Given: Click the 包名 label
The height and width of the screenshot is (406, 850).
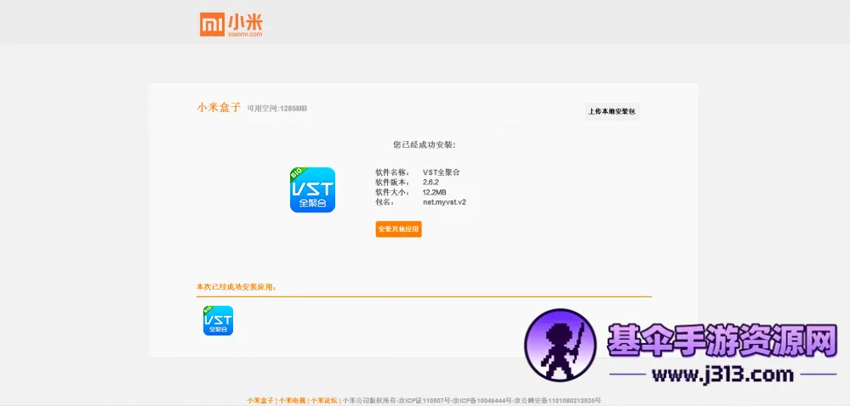Looking at the screenshot, I should click(x=385, y=202).
